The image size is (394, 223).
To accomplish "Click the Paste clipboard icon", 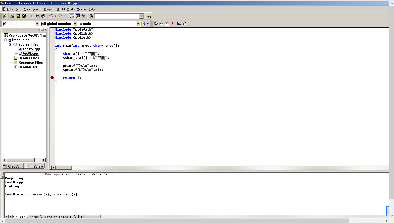I will pos(43,16).
